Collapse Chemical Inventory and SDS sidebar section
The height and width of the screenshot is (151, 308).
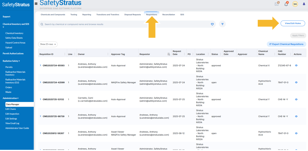[16, 25]
